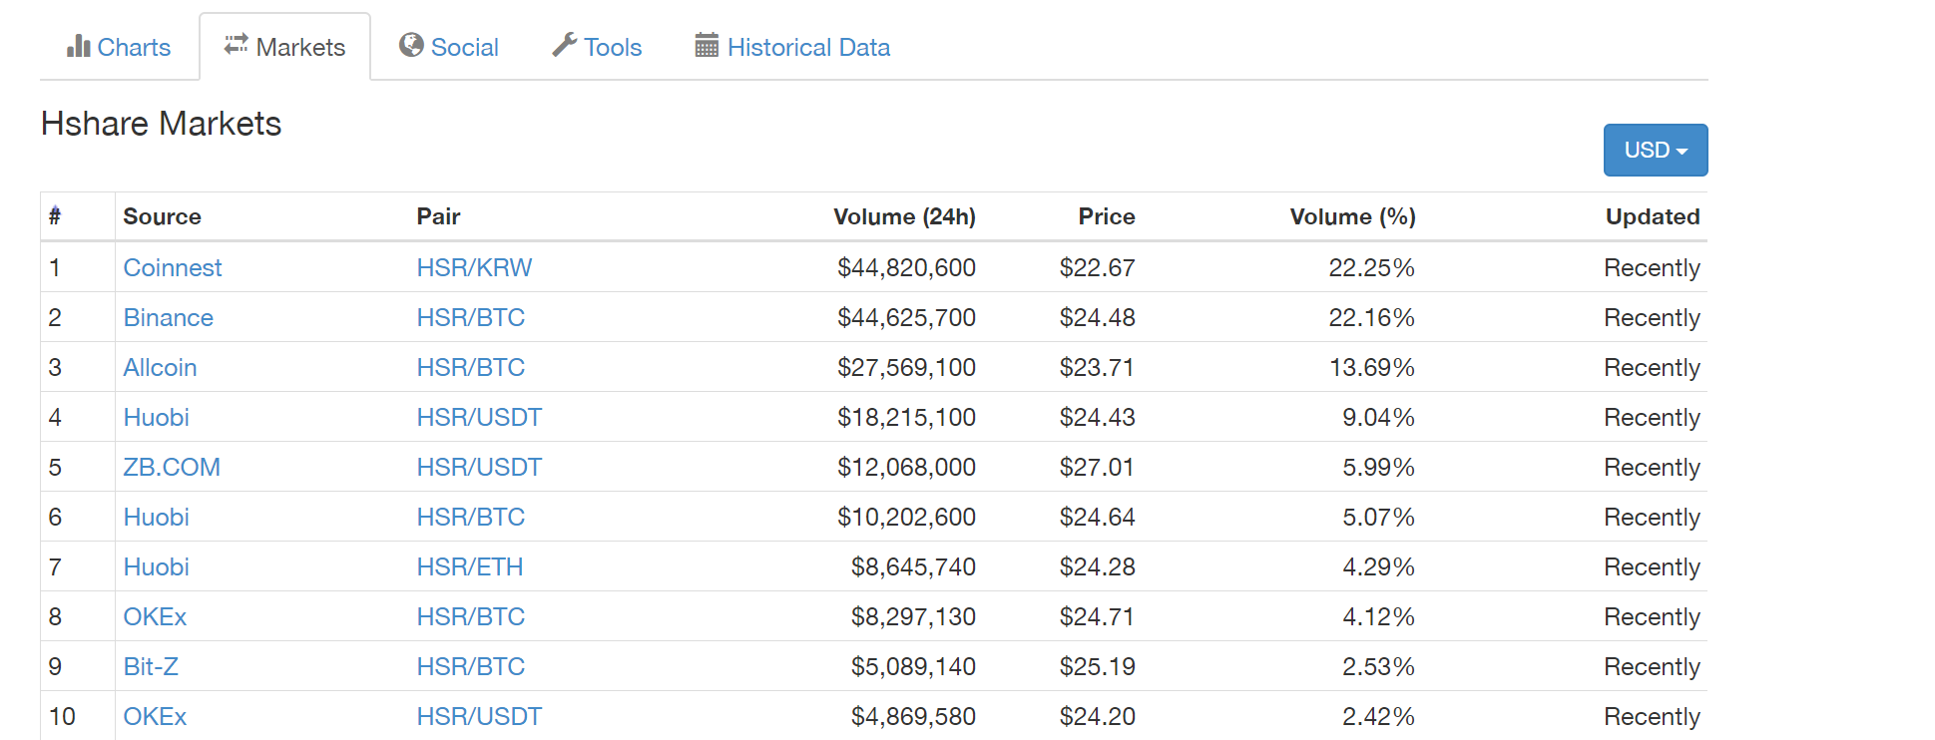Open OKEx HSR/BTC pair in row 8
Viewport: 1935px width, 740px height.
point(470,616)
